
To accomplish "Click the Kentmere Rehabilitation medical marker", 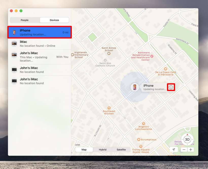I will pyautogui.click(x=152, y=56).
